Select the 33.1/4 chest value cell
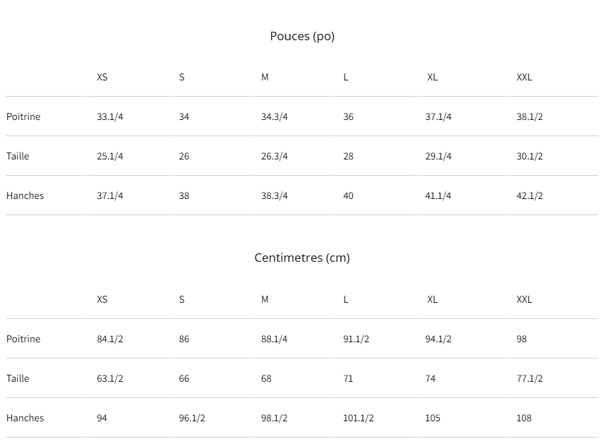The height and width of the screenshot is (446, 605). (x=110, y=116)
